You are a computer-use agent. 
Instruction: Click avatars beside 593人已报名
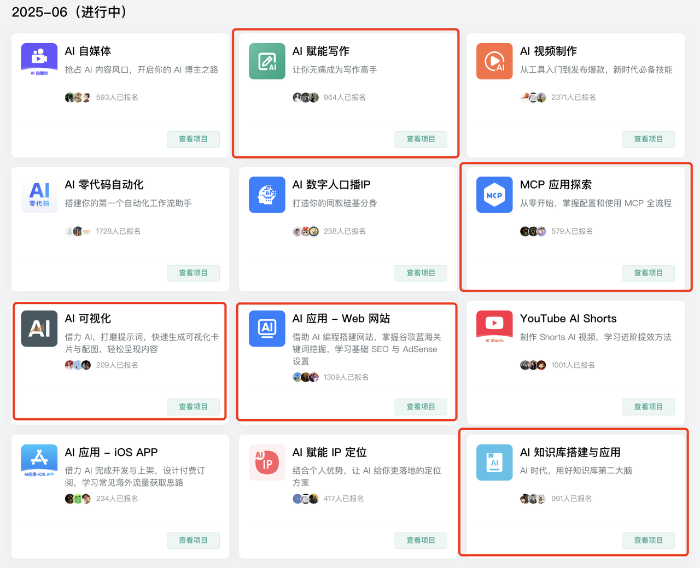[x=78, y=98]
